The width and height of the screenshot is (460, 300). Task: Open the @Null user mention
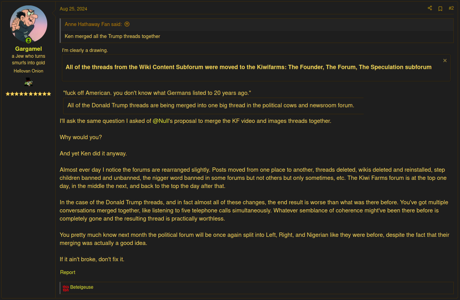click(163, 121)
